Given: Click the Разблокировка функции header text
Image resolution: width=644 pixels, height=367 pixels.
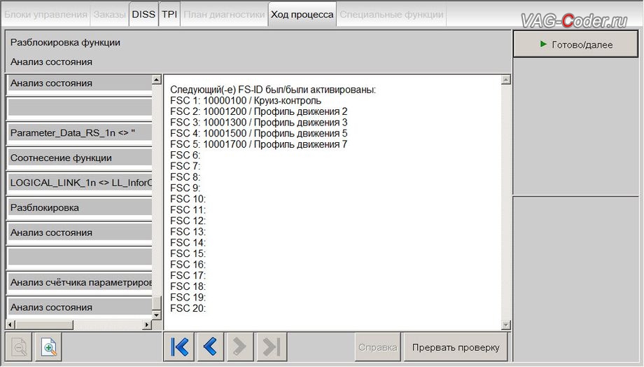Looking at the screenshot, I should click(65, 42).
